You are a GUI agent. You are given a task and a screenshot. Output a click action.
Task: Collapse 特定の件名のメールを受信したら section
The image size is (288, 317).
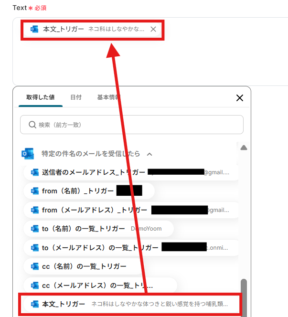149,154
